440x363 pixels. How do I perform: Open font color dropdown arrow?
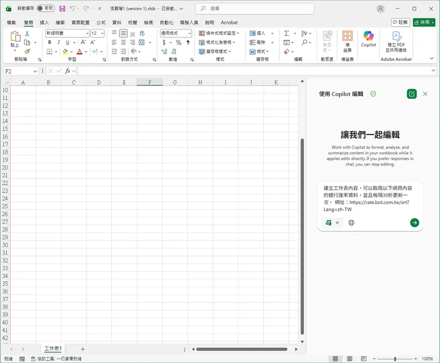pyautogui.click(x=86, y=52)
